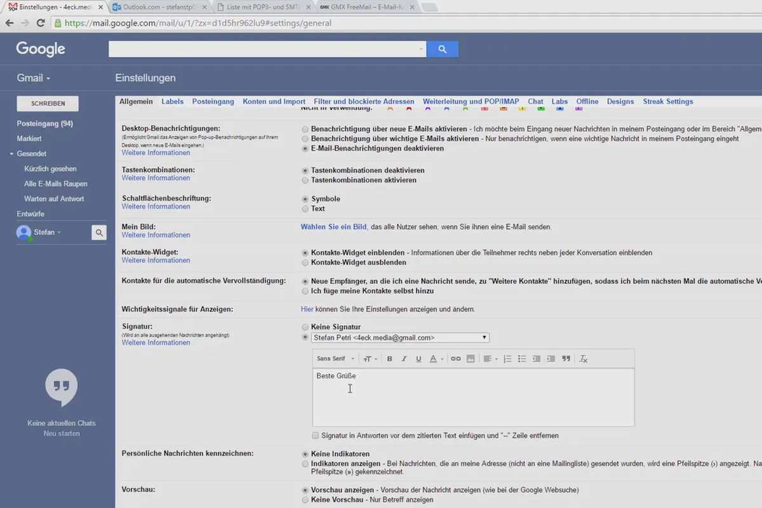
Task: Click Stefan's profile avatar in sidebar
Action: pyautogui.click(x=24, y=233)
